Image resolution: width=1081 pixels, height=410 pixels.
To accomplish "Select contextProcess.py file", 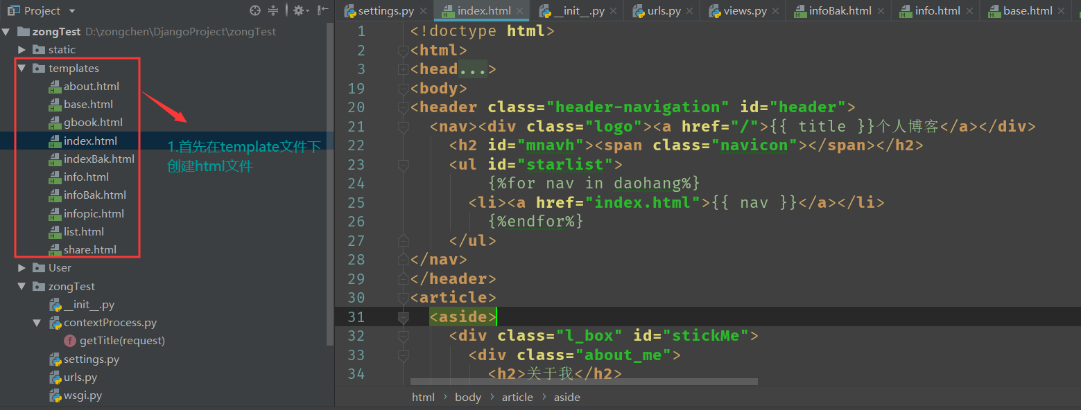I will coord(110,323).
